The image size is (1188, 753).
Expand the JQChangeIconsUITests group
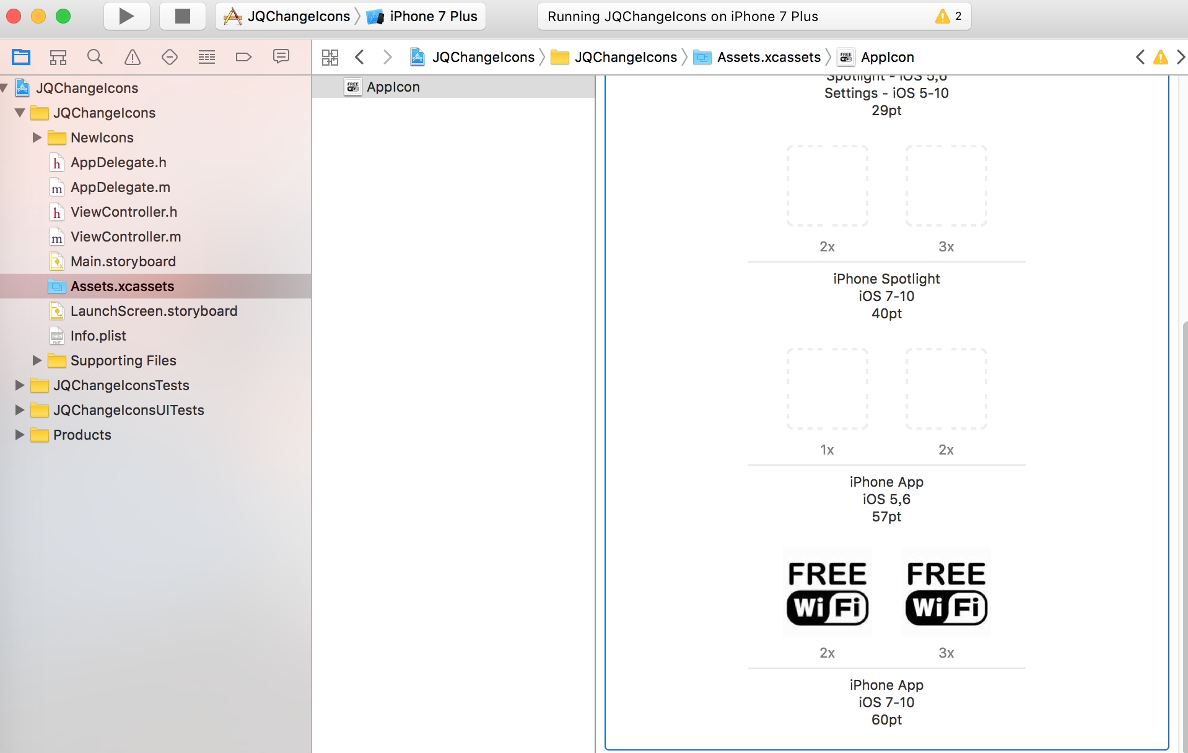[x=19, y=410]
